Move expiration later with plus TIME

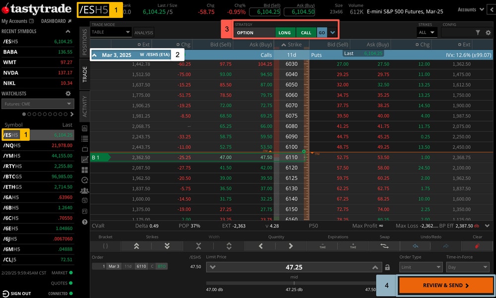click(x=353, y=246)
